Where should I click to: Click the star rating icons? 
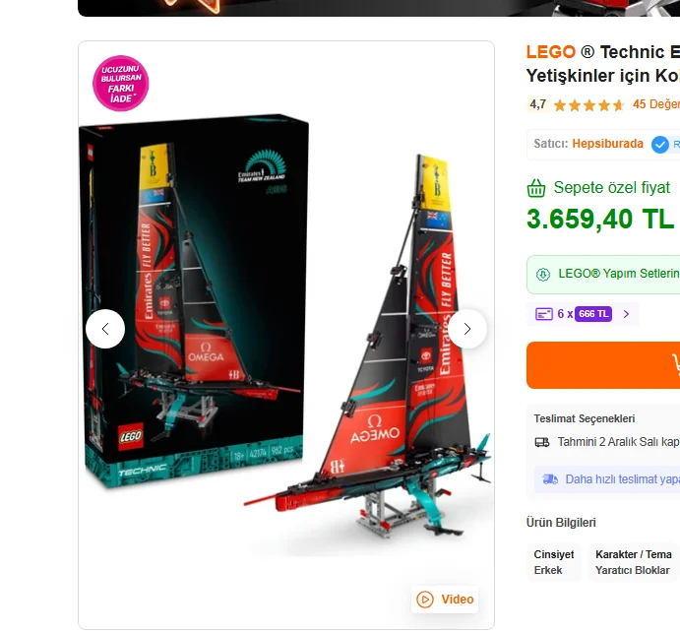(588, 104)
